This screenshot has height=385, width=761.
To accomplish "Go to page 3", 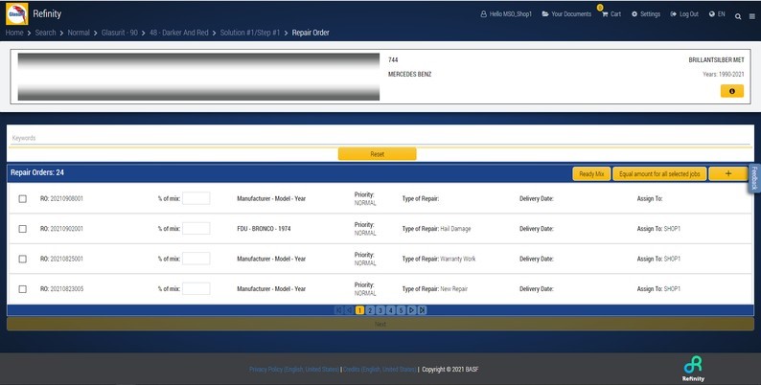I will tap(380, 310).
